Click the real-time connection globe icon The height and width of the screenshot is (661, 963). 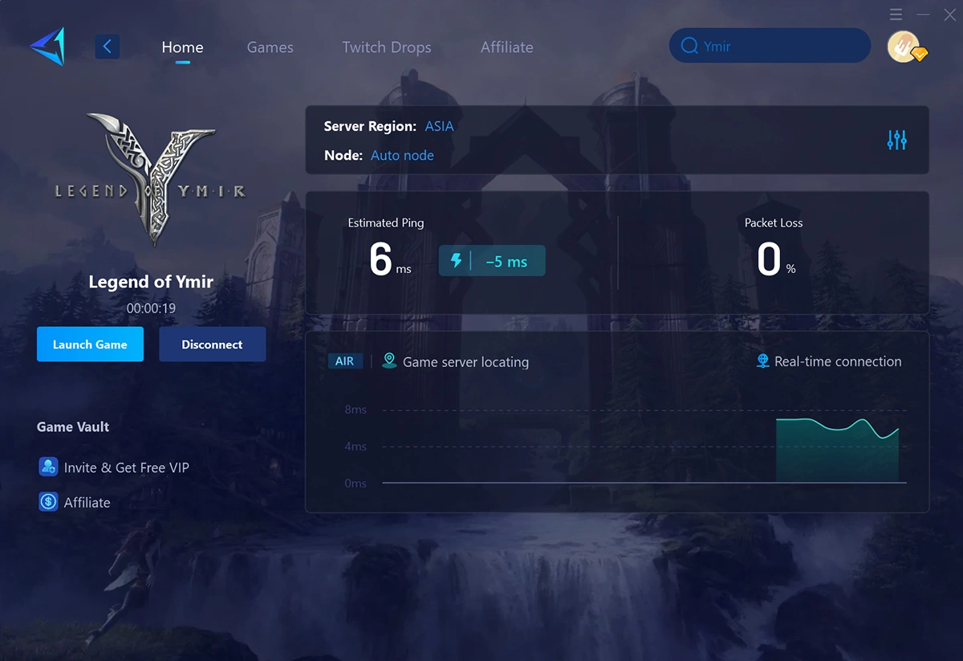click(x=761, y=361)
